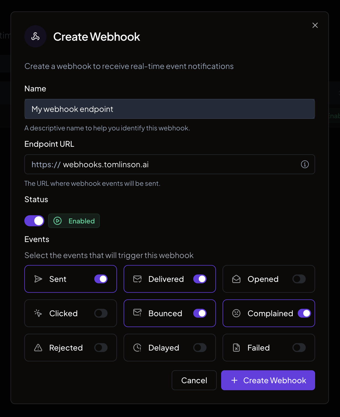This screenshot has height=417, width=340.
Task: Turn off the Sent event toggle
Action: tap(101, 279)
